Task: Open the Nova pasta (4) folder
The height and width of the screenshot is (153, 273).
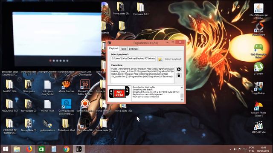Action: click(x=121, y=8)
